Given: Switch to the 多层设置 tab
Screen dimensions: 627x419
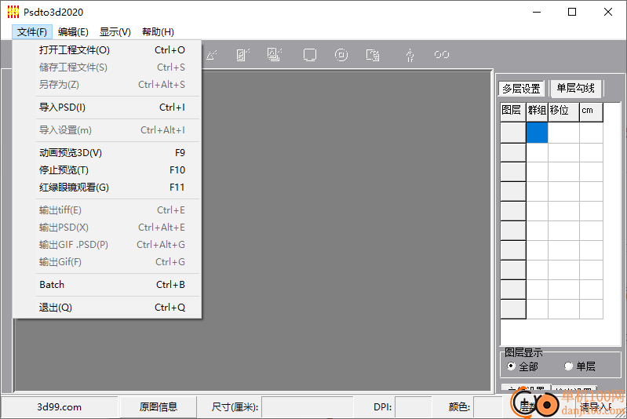Looking at the screenshot, I should pos(521,89).
